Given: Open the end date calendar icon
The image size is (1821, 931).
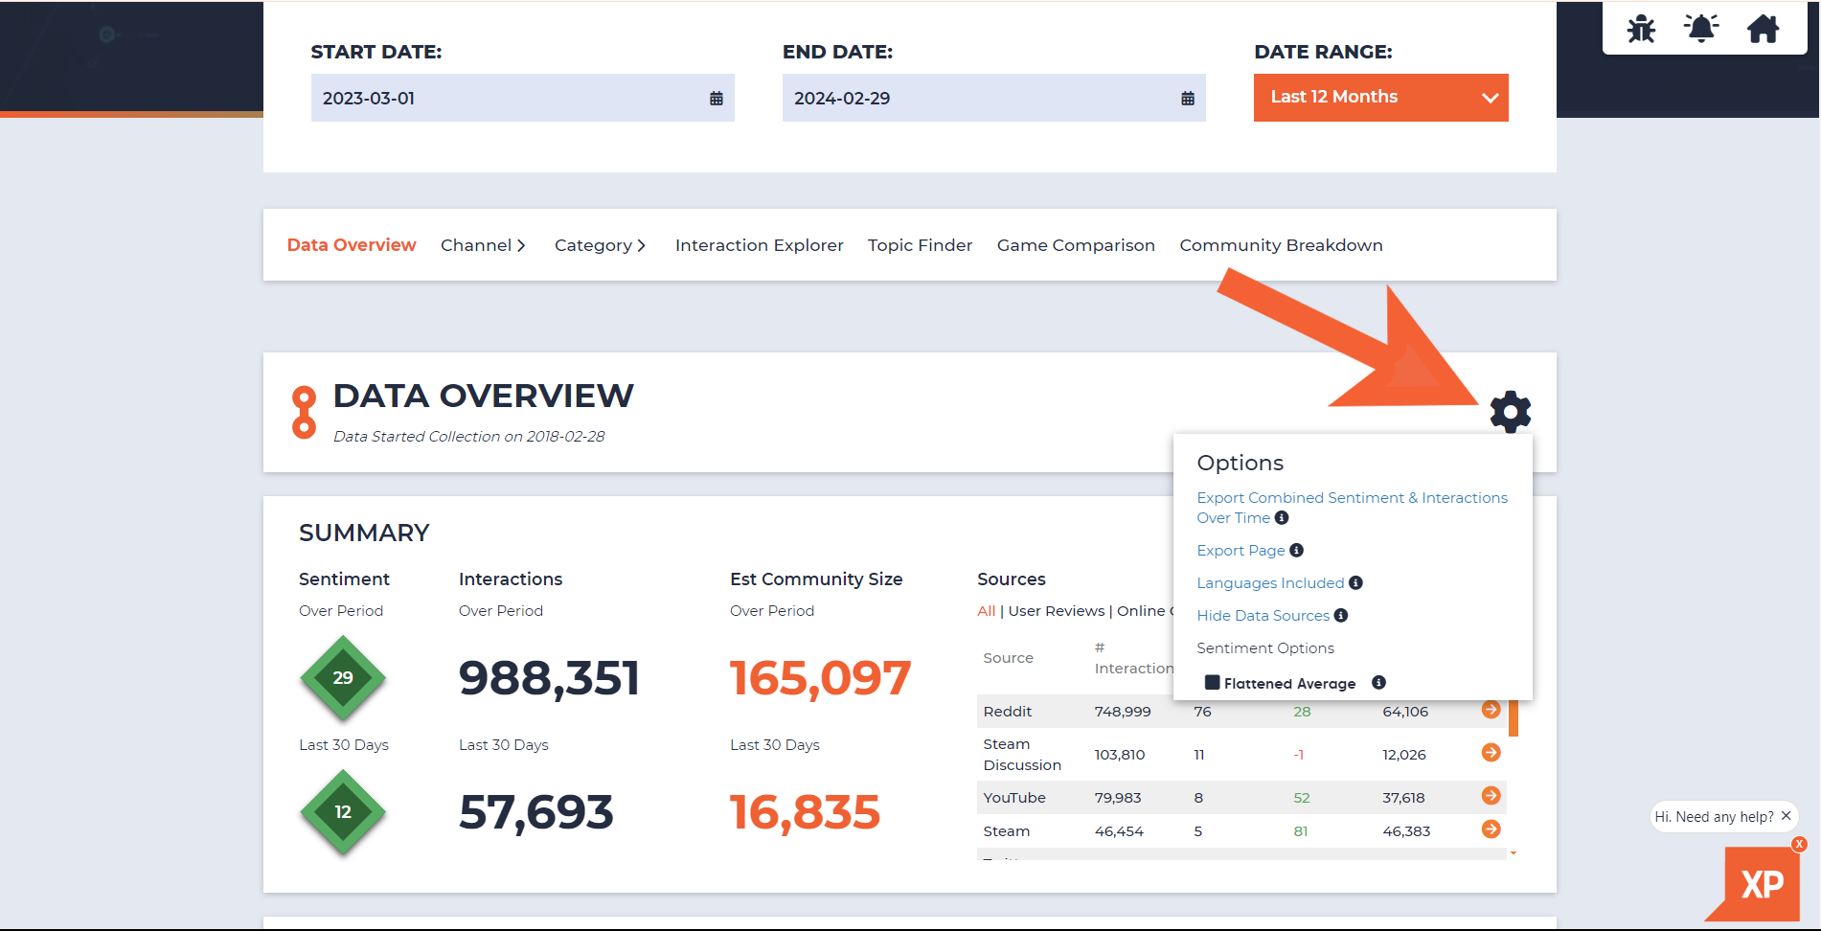Looking at the screenshot, I should [1188, 98].
